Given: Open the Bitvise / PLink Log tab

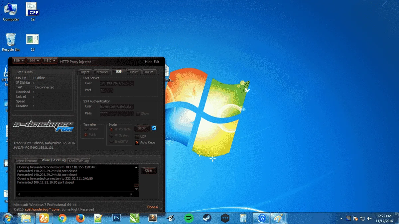Looking at the screenshot, I should [x=53, y=160].
